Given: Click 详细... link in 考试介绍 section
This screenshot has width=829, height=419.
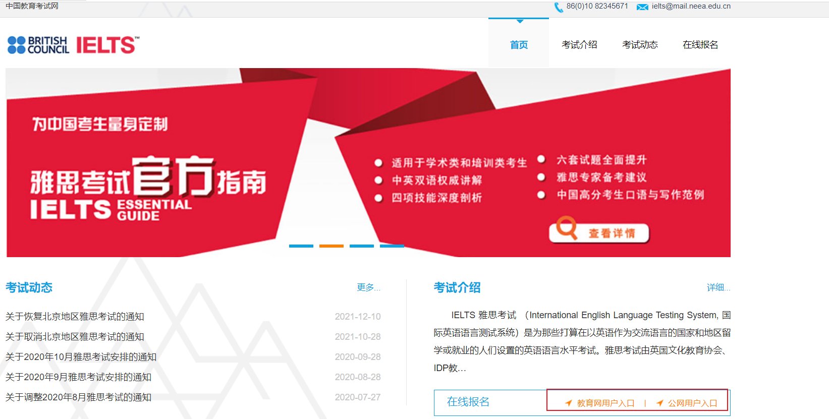Looking at the screenshot, I should (719, 287).
